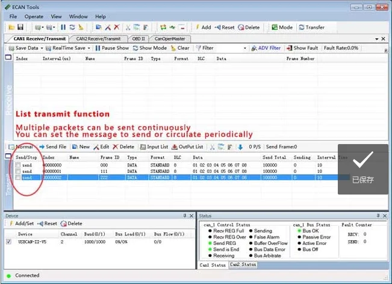Open the Operate menu
This screenshot has width=392, height=284.
pos(34,16)
